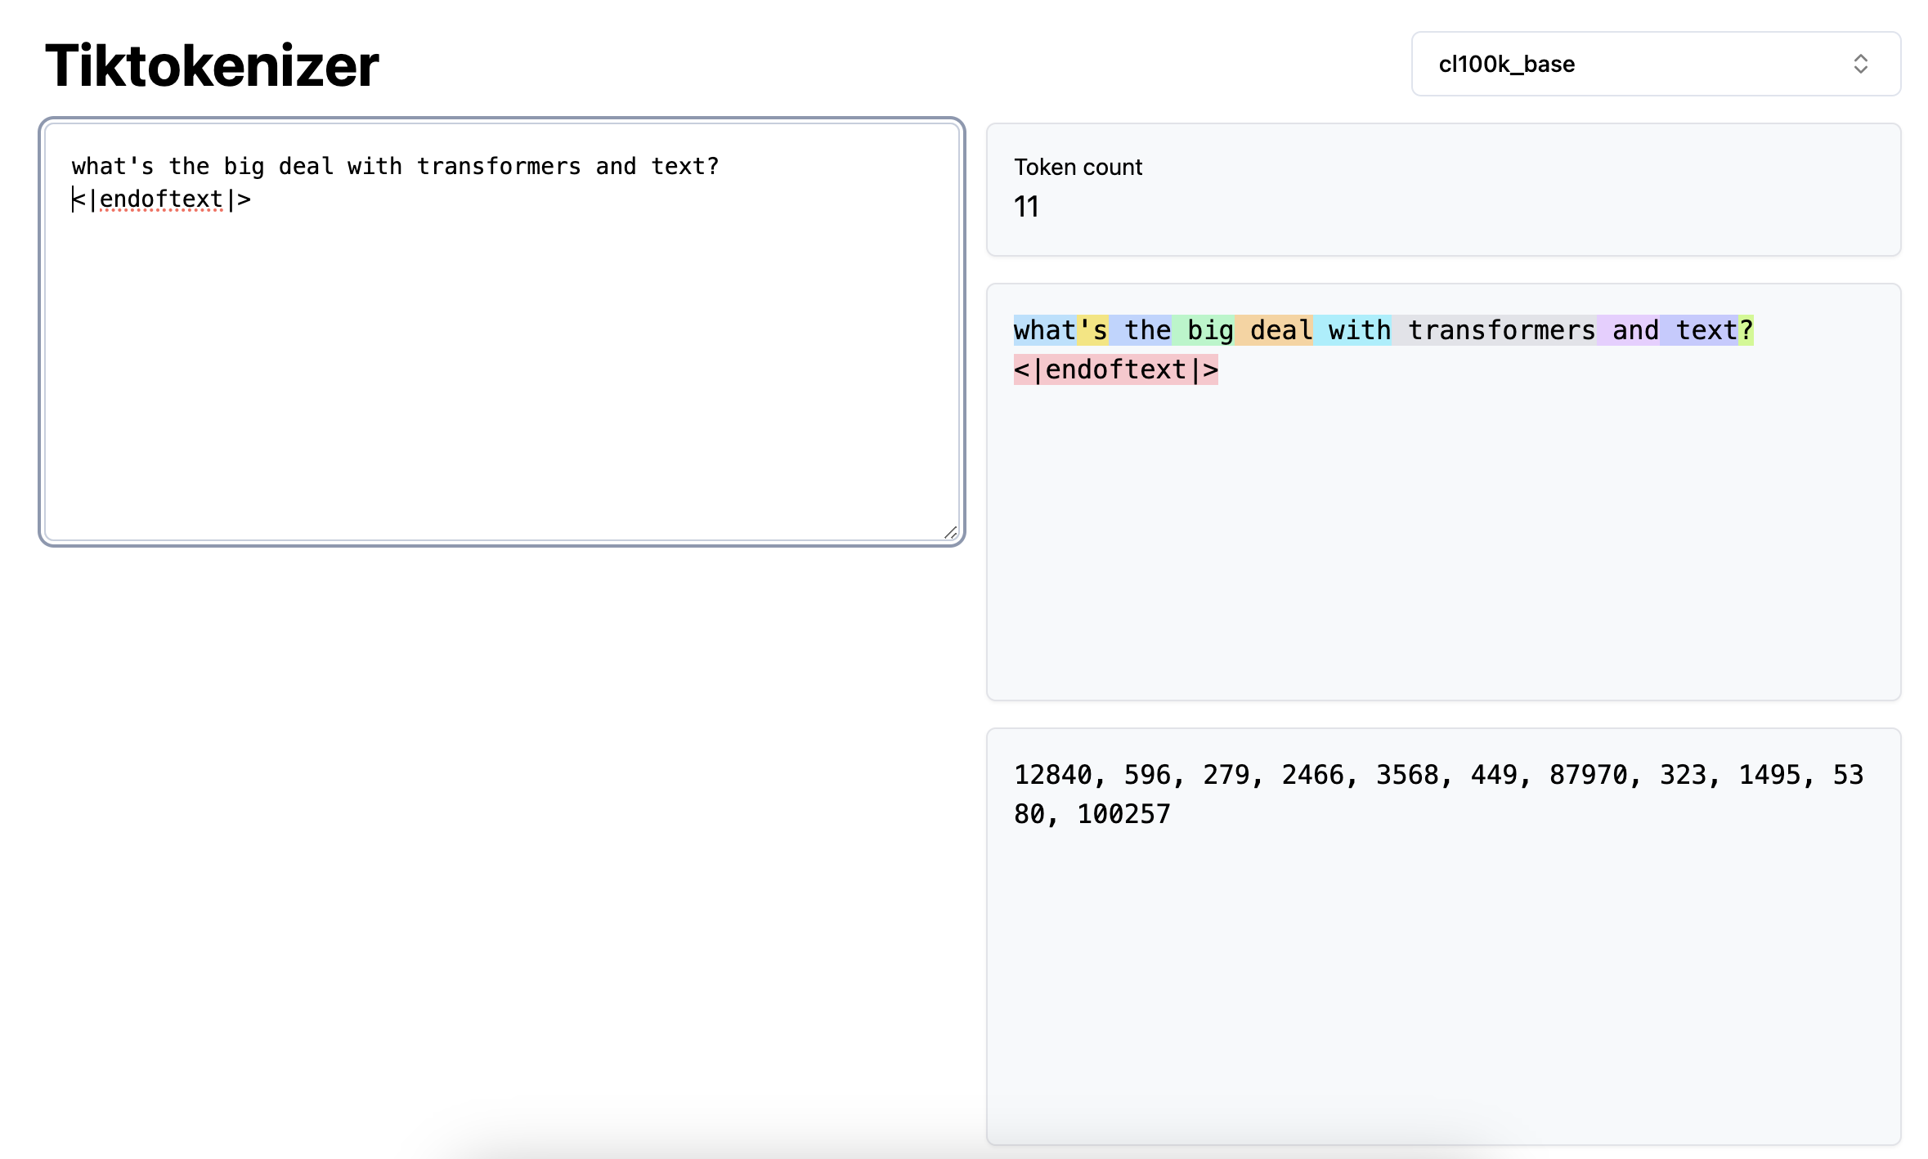Viewport: 1928px width, 1159px height.
Task: Click token ID 100257 in the list
Action: coord(1123,814)
